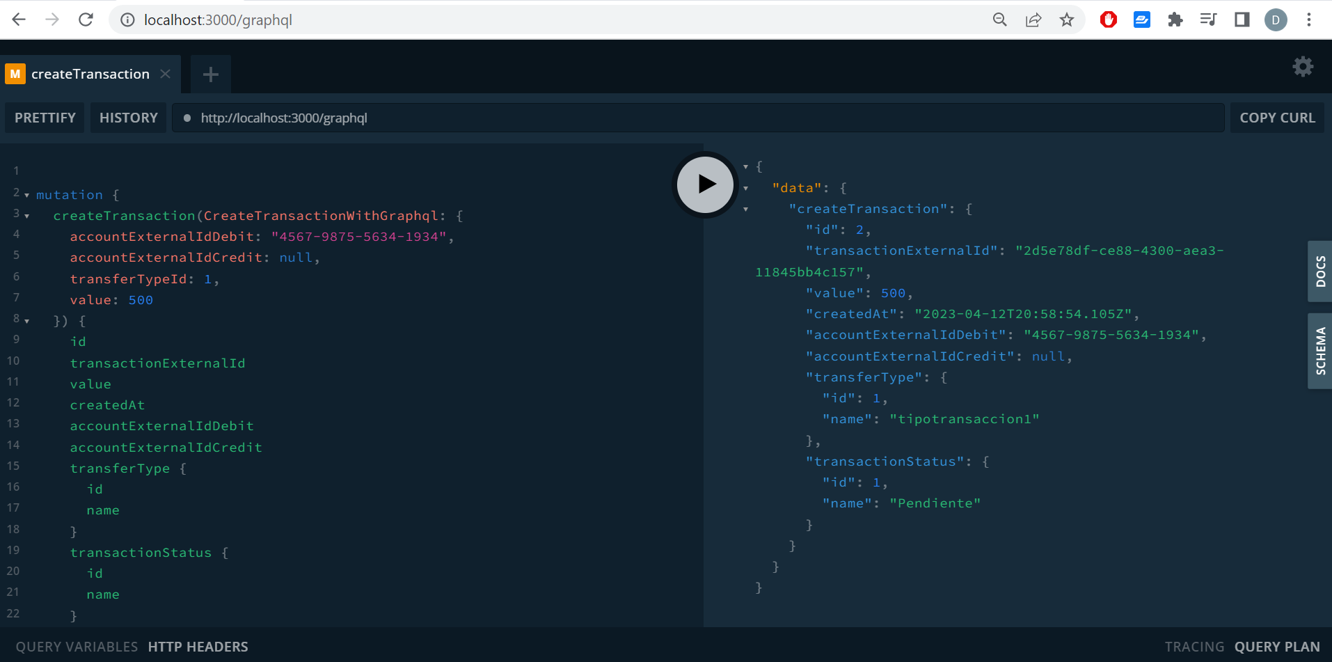Click the browser forward arrow

coord(52,19)
